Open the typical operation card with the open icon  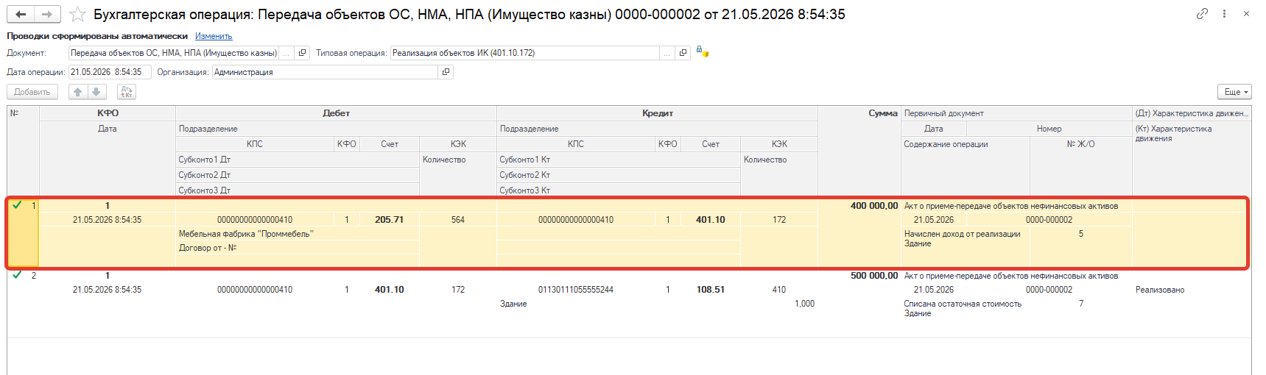point(683,53)
